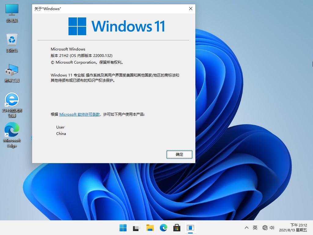This screenshot has height=235, width=313.
Task: Close the 关于 Windows dialog
Action: (191, 9)
